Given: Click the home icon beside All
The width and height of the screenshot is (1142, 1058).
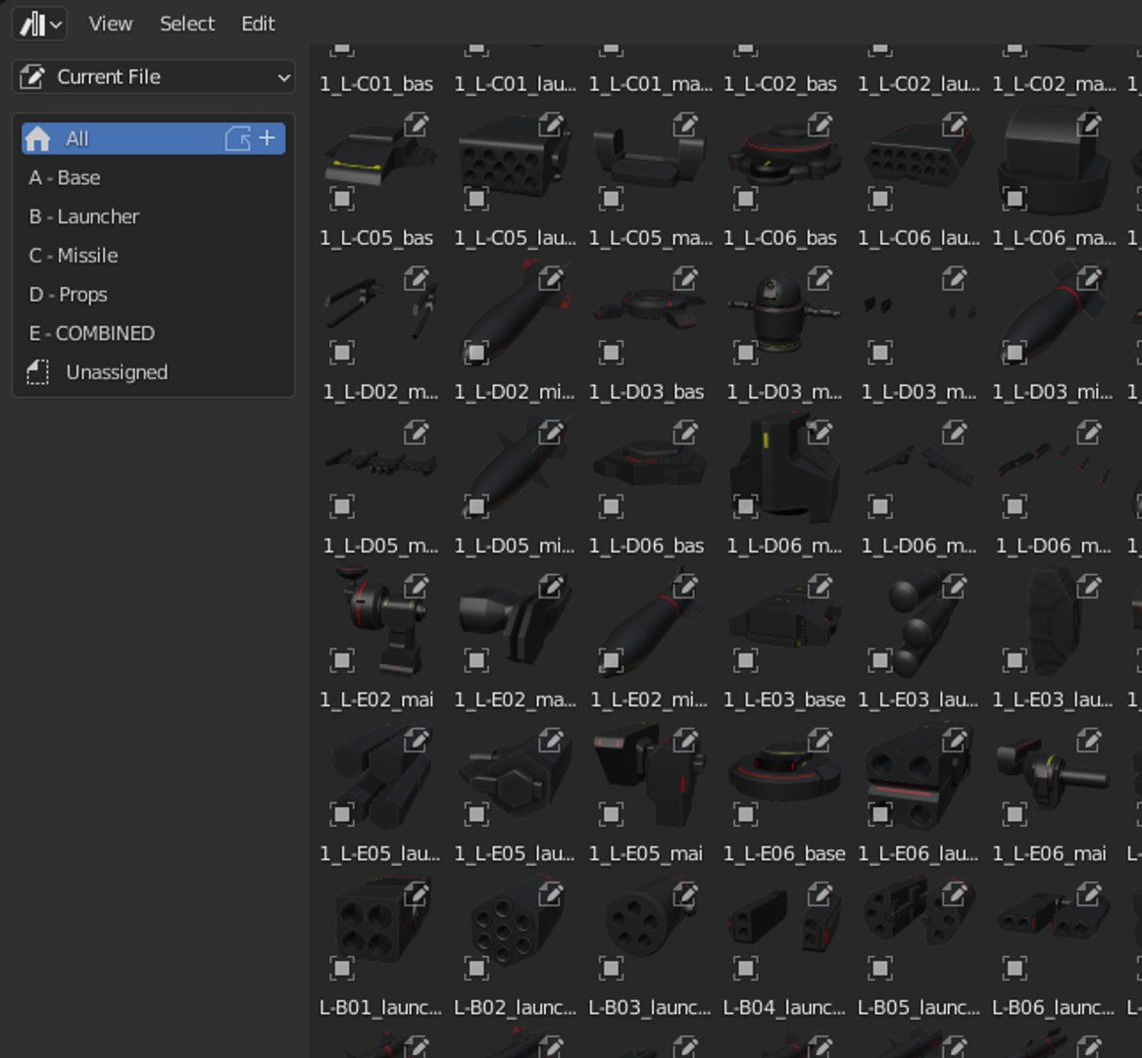Looking at the screenshot, I should 38,139.
